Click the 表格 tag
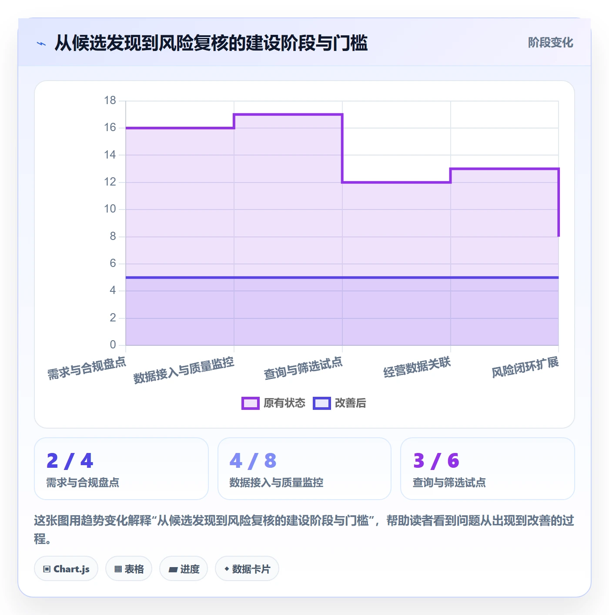Screen dimensions: 609x615 click(129, 569)
